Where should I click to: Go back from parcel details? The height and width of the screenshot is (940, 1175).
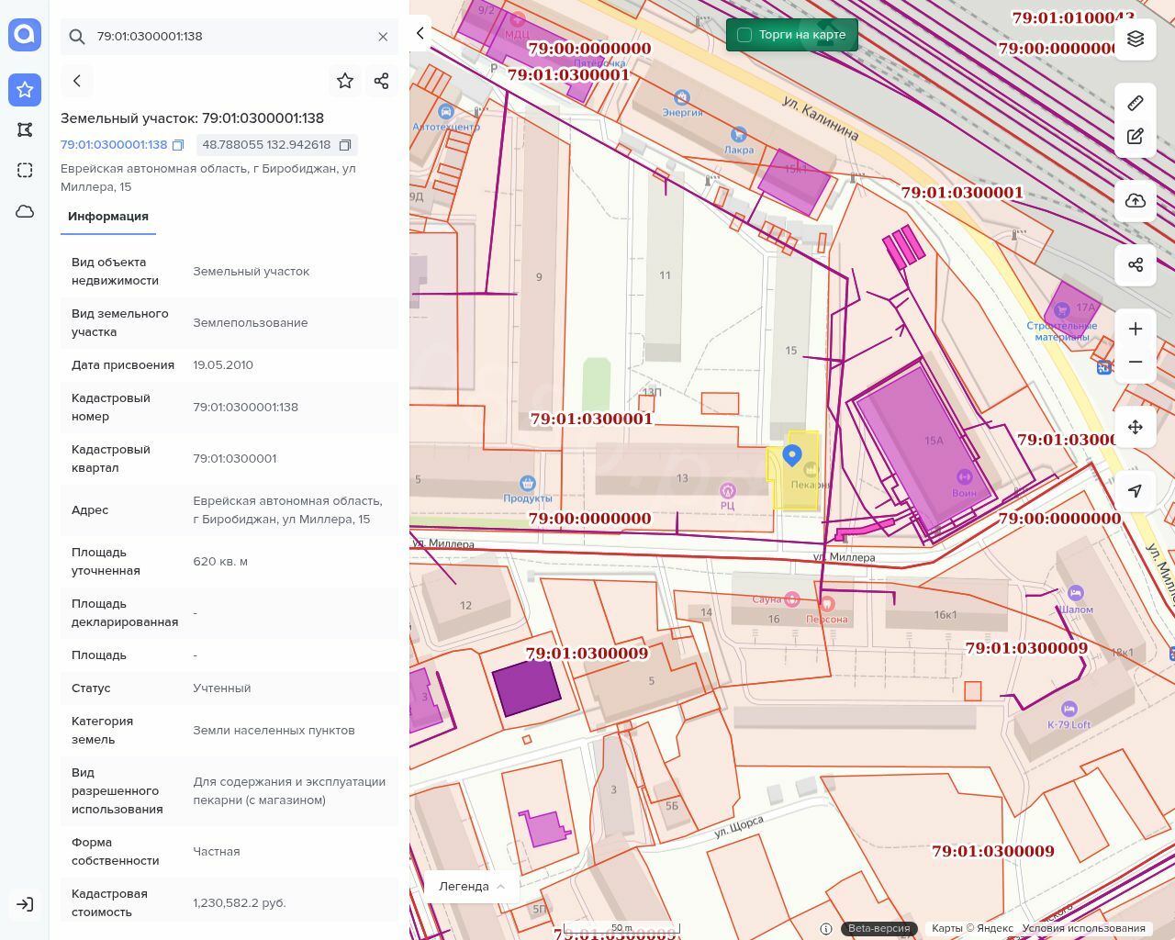click(x=77, y=81)
